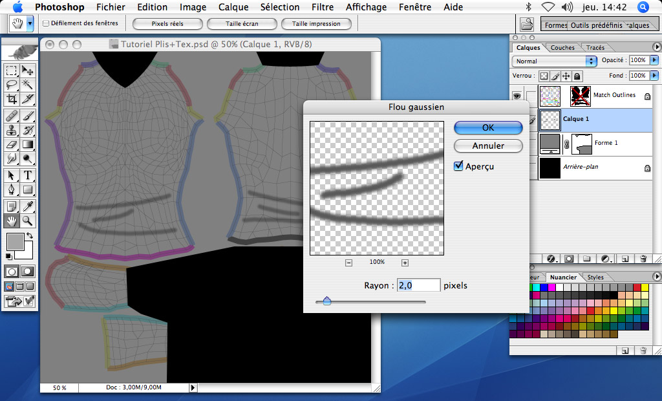This screenshot has width=662, height=401.
Task: Swap foreground and background colors
Action: pyautogui.click(x=30, y=235)
